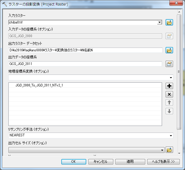Click the OK button
This screenshot has height=170, width=185.
[x=74, y=162]
